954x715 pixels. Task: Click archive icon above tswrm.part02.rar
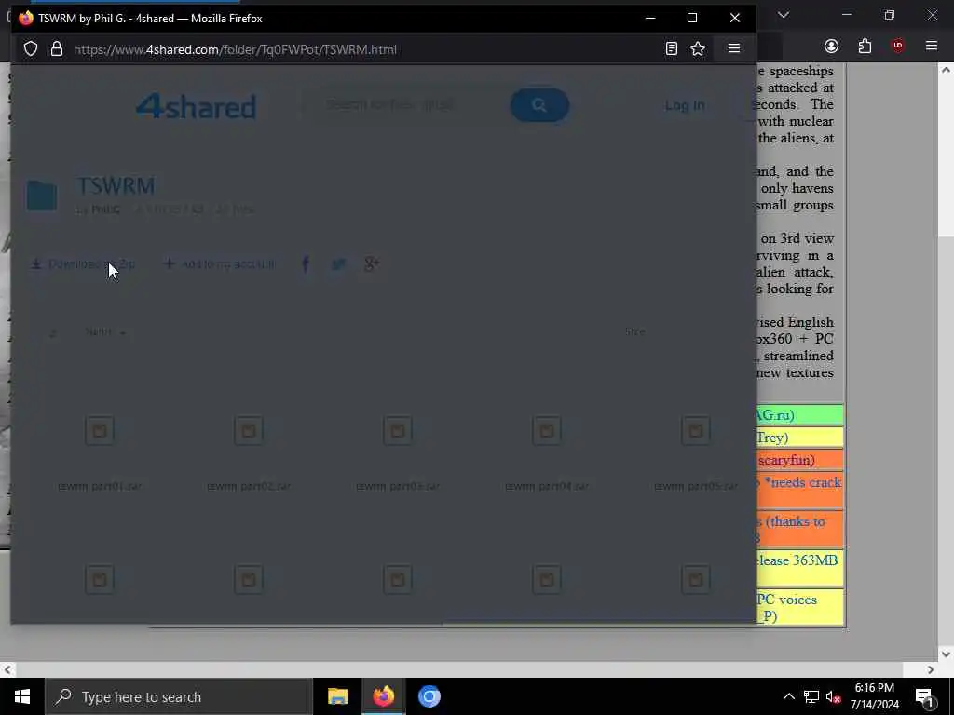pyautogui.click(x=249, y=430)
